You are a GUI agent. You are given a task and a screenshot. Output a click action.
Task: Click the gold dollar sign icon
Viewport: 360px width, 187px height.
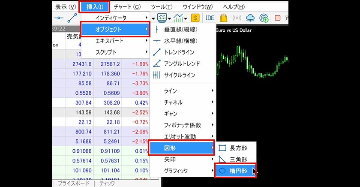(195, 18)
